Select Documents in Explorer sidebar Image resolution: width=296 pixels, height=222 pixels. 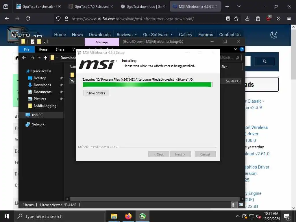click(x=42, y=92)
